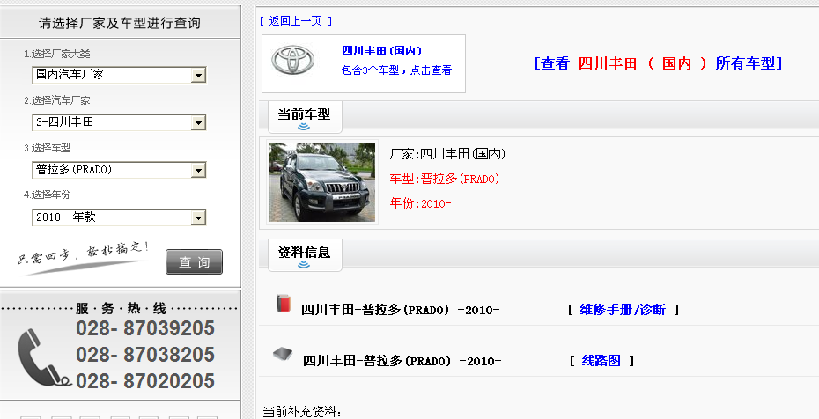Click the red book icon beside 维修手册
819x419 pixels.
283,303
